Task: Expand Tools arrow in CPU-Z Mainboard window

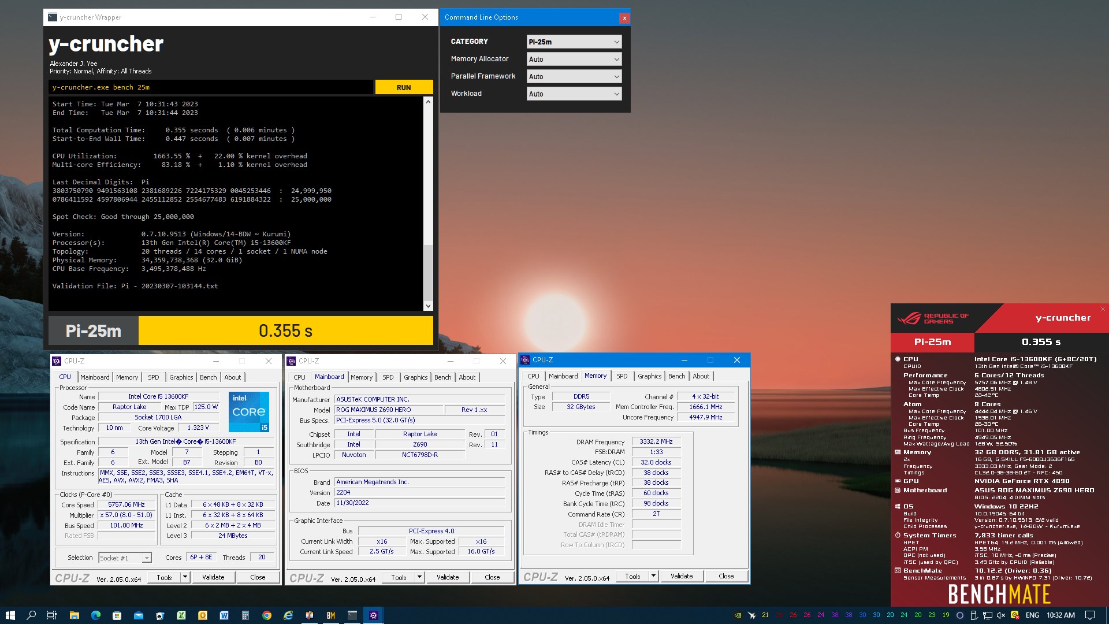Action: pyautogui.click(x=419, y=577)
